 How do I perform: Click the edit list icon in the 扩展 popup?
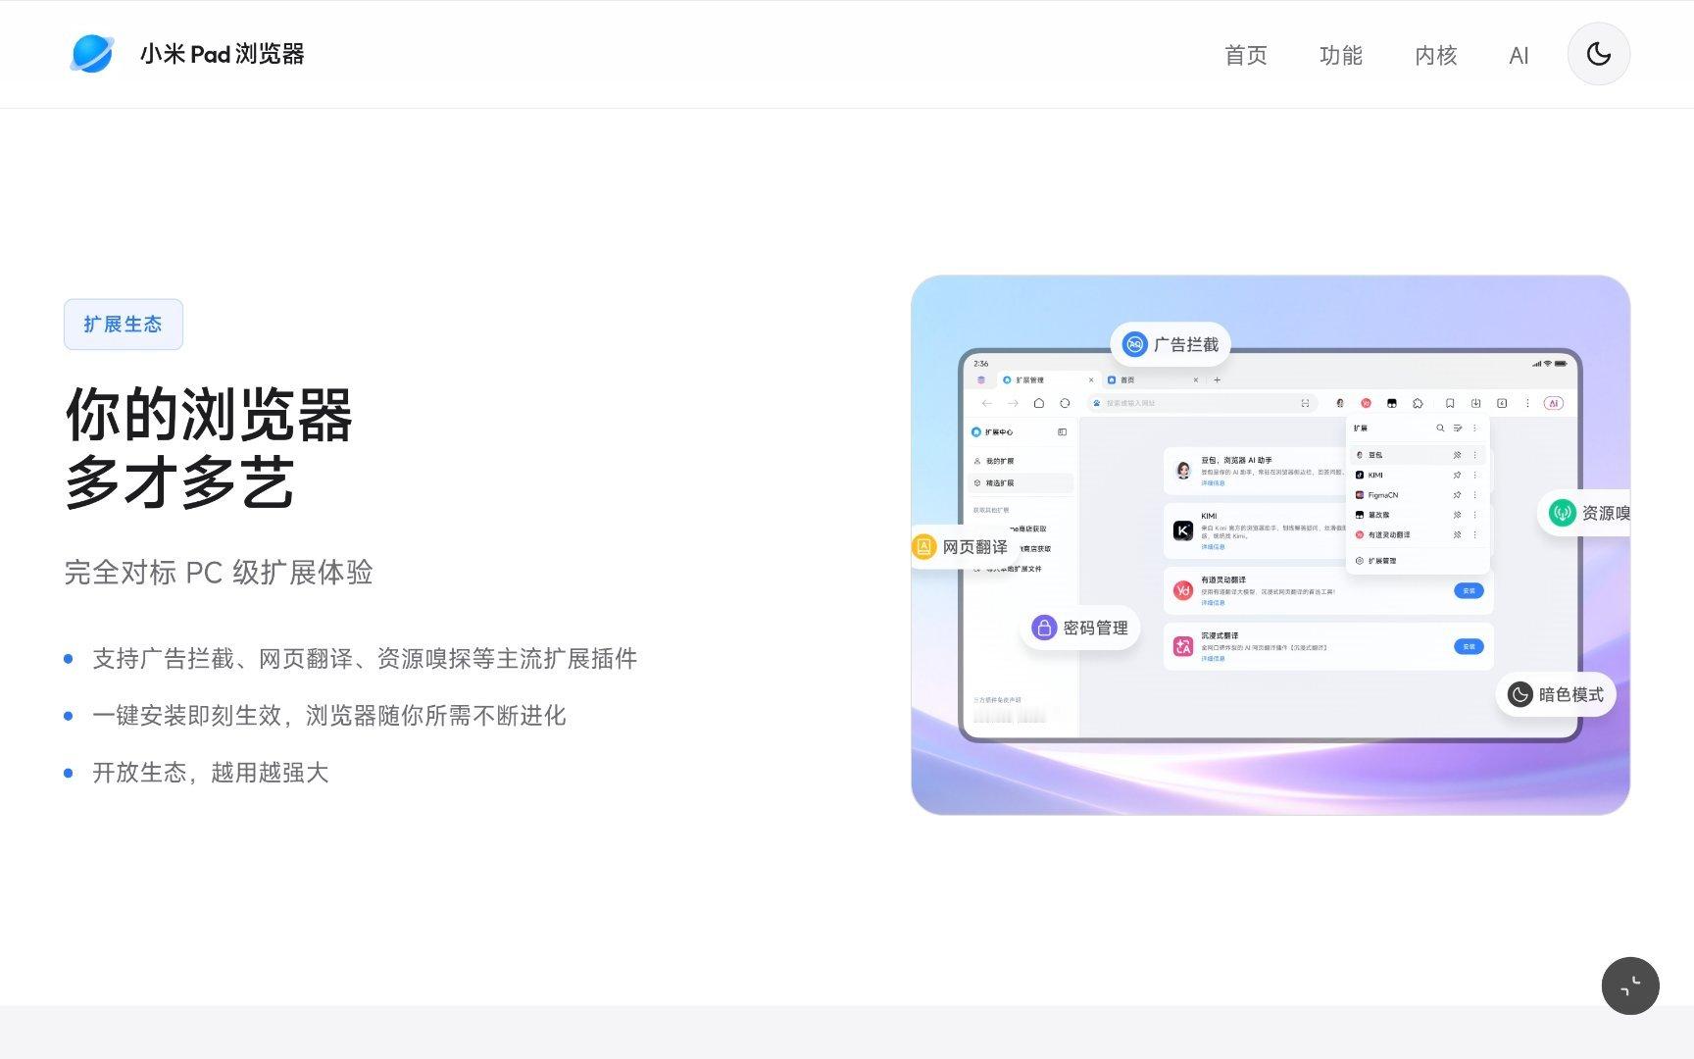point(1458,429)
